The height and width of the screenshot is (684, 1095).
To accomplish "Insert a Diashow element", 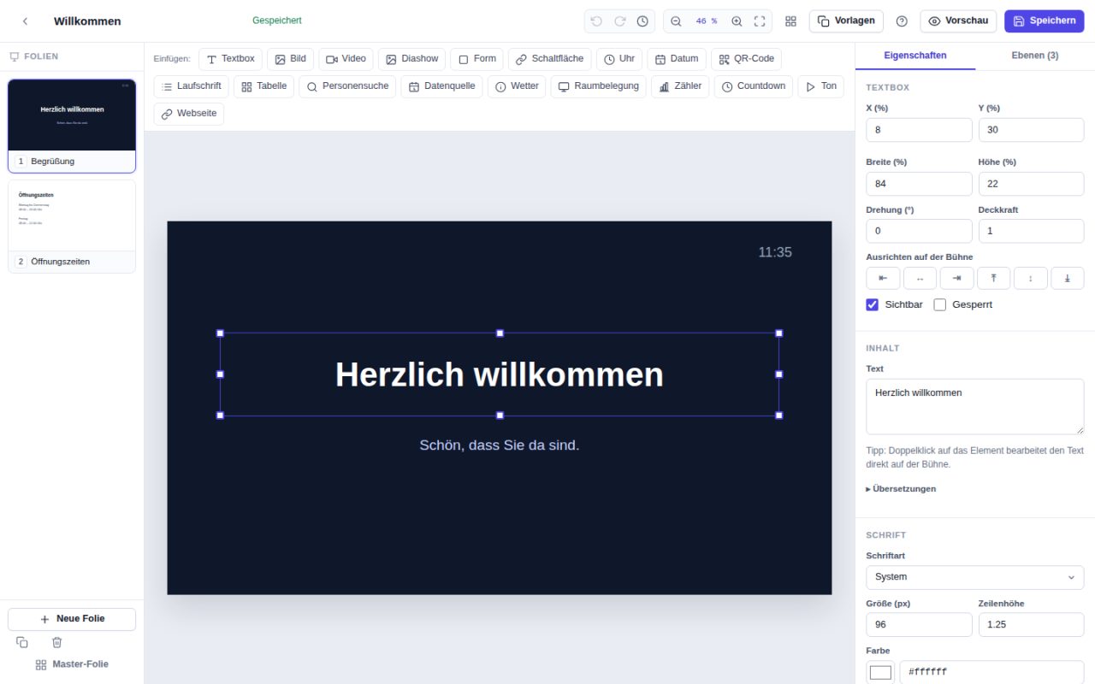I will point(411,59).
